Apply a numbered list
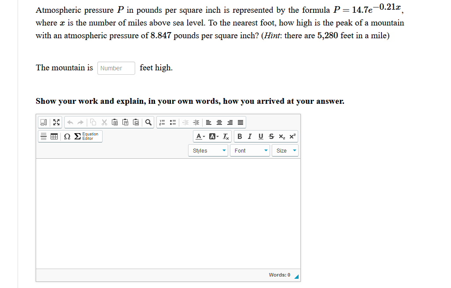This screenshot has height=288, width=451. pos(162,122)
